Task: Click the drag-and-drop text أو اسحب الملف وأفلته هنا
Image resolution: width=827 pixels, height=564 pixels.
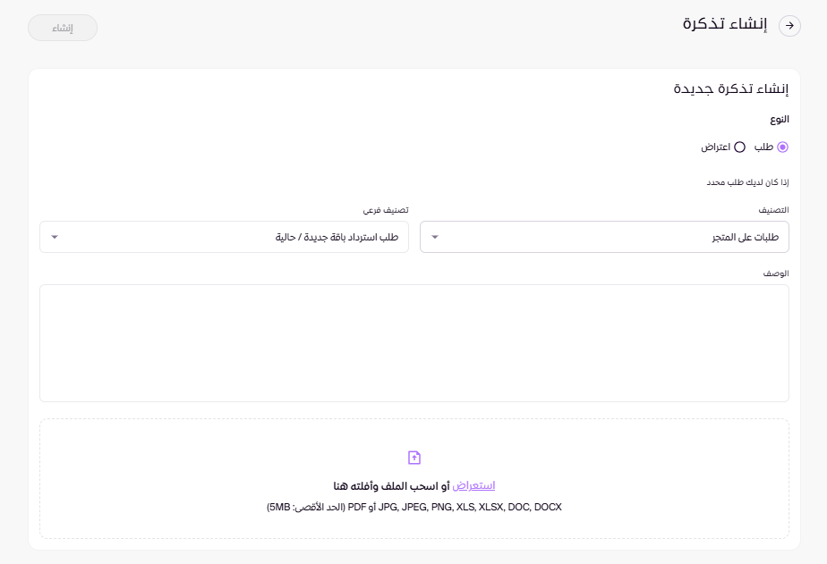Action: click(391, 485)
